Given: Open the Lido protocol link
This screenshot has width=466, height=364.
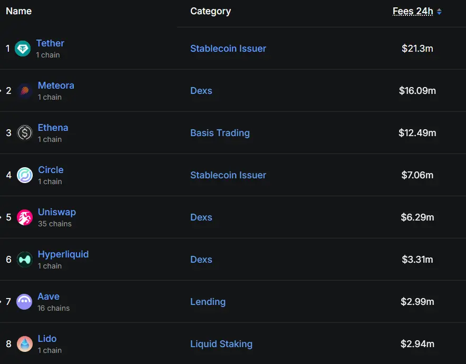Looking at the screenshot, I should tap(47, 339).
